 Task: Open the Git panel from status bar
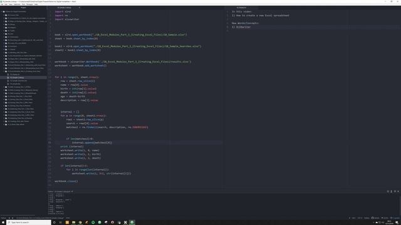(385, 218)
